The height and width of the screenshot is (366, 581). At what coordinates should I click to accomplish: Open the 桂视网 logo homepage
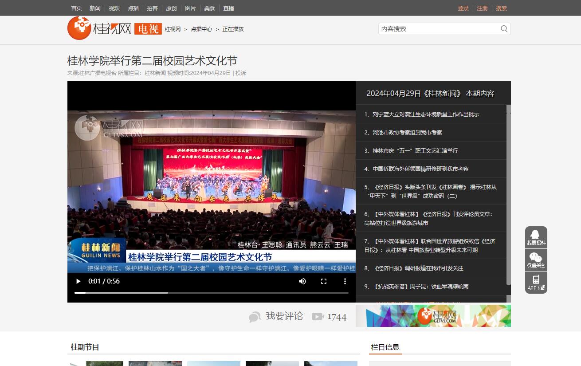99,28
